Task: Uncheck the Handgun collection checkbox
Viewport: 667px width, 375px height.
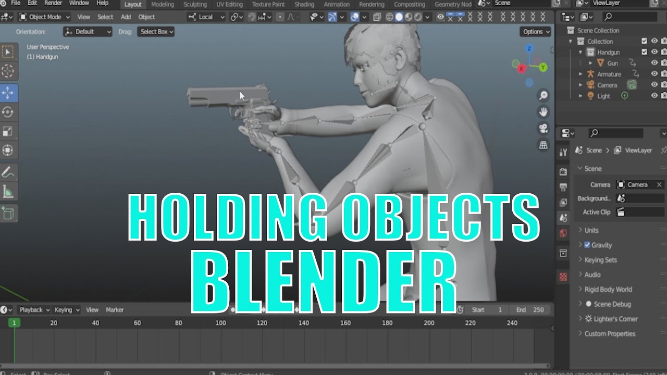Action: click(x=645, y=52)
